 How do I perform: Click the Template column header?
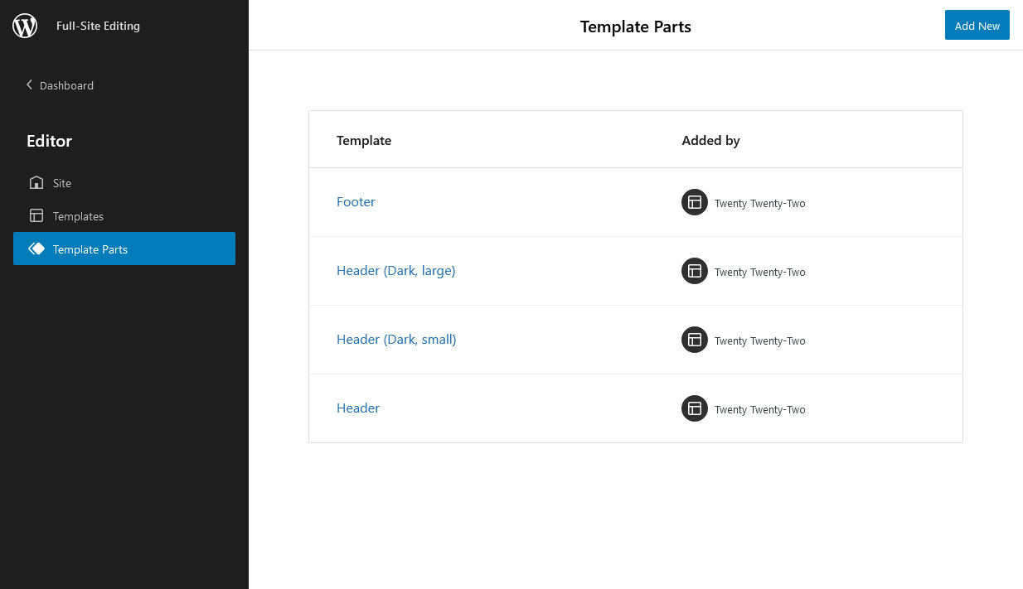point(363,140)
